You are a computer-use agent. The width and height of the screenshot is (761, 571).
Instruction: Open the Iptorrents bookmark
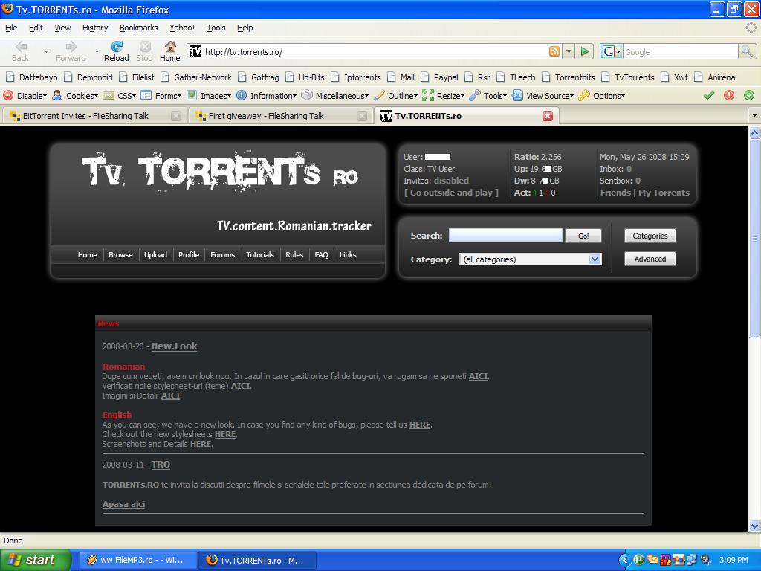pyautogui.click(x=356, y=77)
